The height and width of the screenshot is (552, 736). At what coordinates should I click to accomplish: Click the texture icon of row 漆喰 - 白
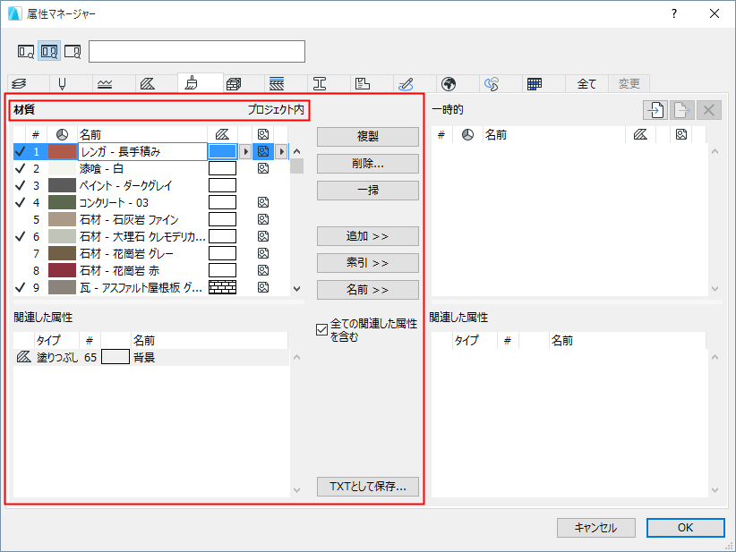click(x=263, y=168)
